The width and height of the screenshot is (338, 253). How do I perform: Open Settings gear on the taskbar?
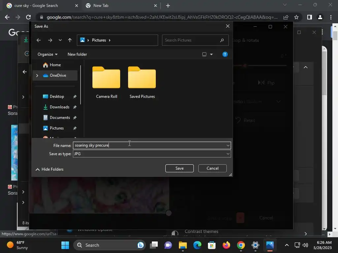tap(255, 245)
